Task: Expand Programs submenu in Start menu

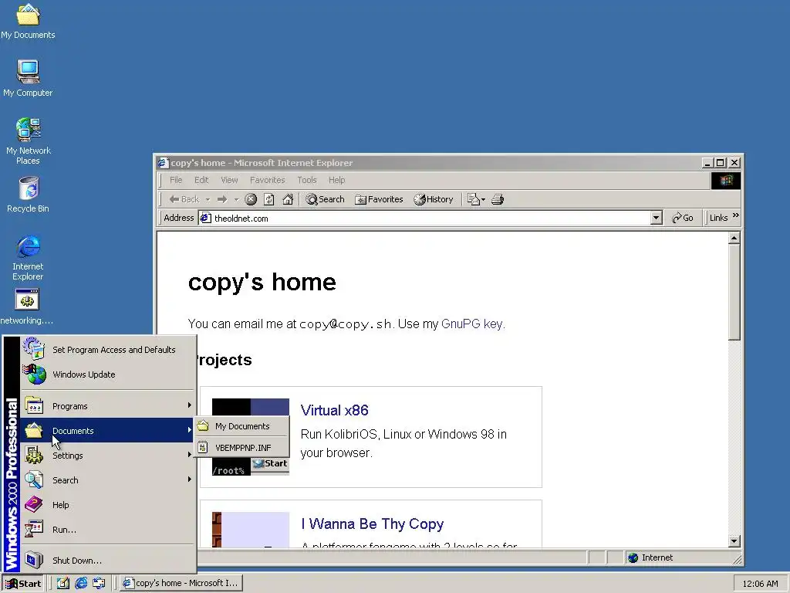Action: (107, 406)
